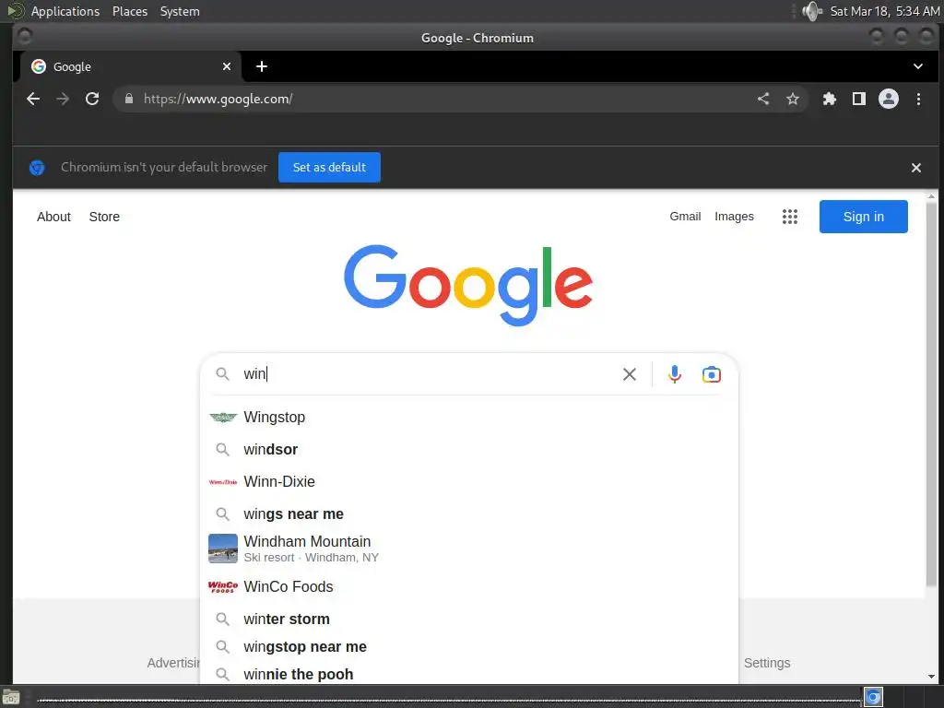Screen dimensions: 944x708
Task: Open the Applications menu
Action: pos(65,11)
